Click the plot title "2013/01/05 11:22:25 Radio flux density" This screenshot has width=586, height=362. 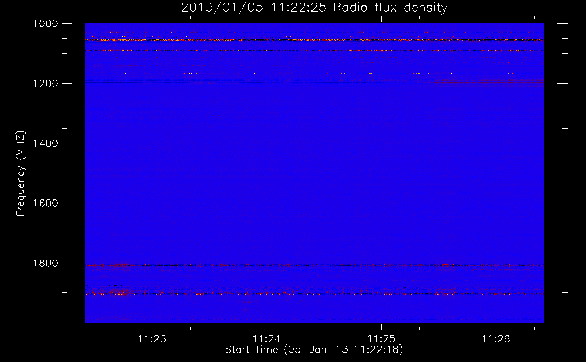(x=314, y=8)
